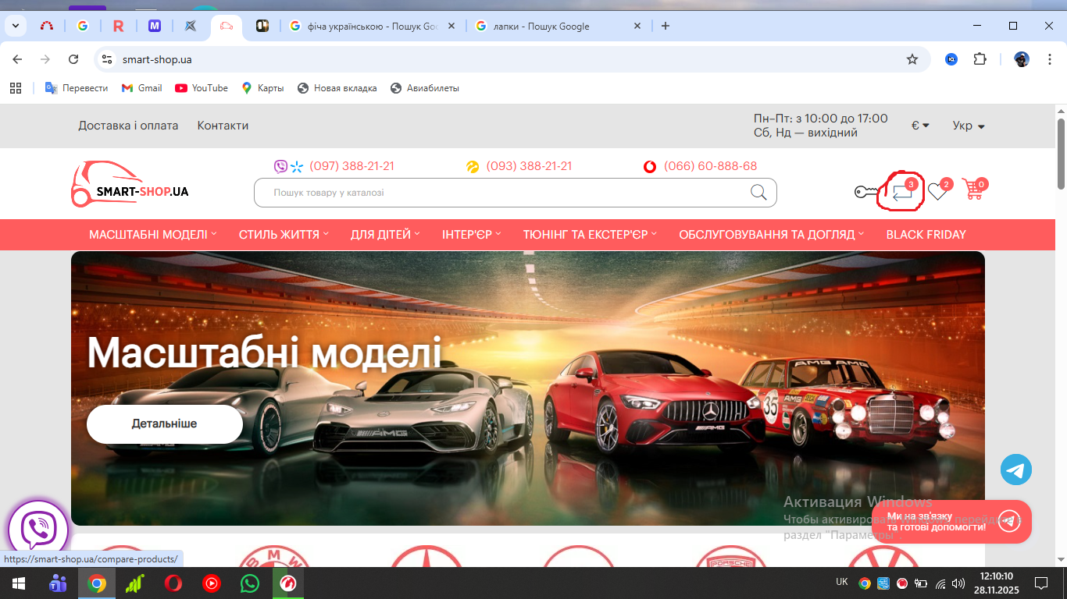
Task: Click the search magnifier icon
Action: (x=758, y=193)
